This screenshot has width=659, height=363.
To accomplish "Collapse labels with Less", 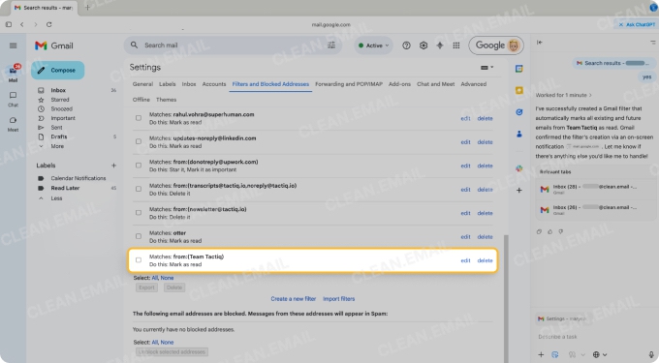I will (56, 198).
